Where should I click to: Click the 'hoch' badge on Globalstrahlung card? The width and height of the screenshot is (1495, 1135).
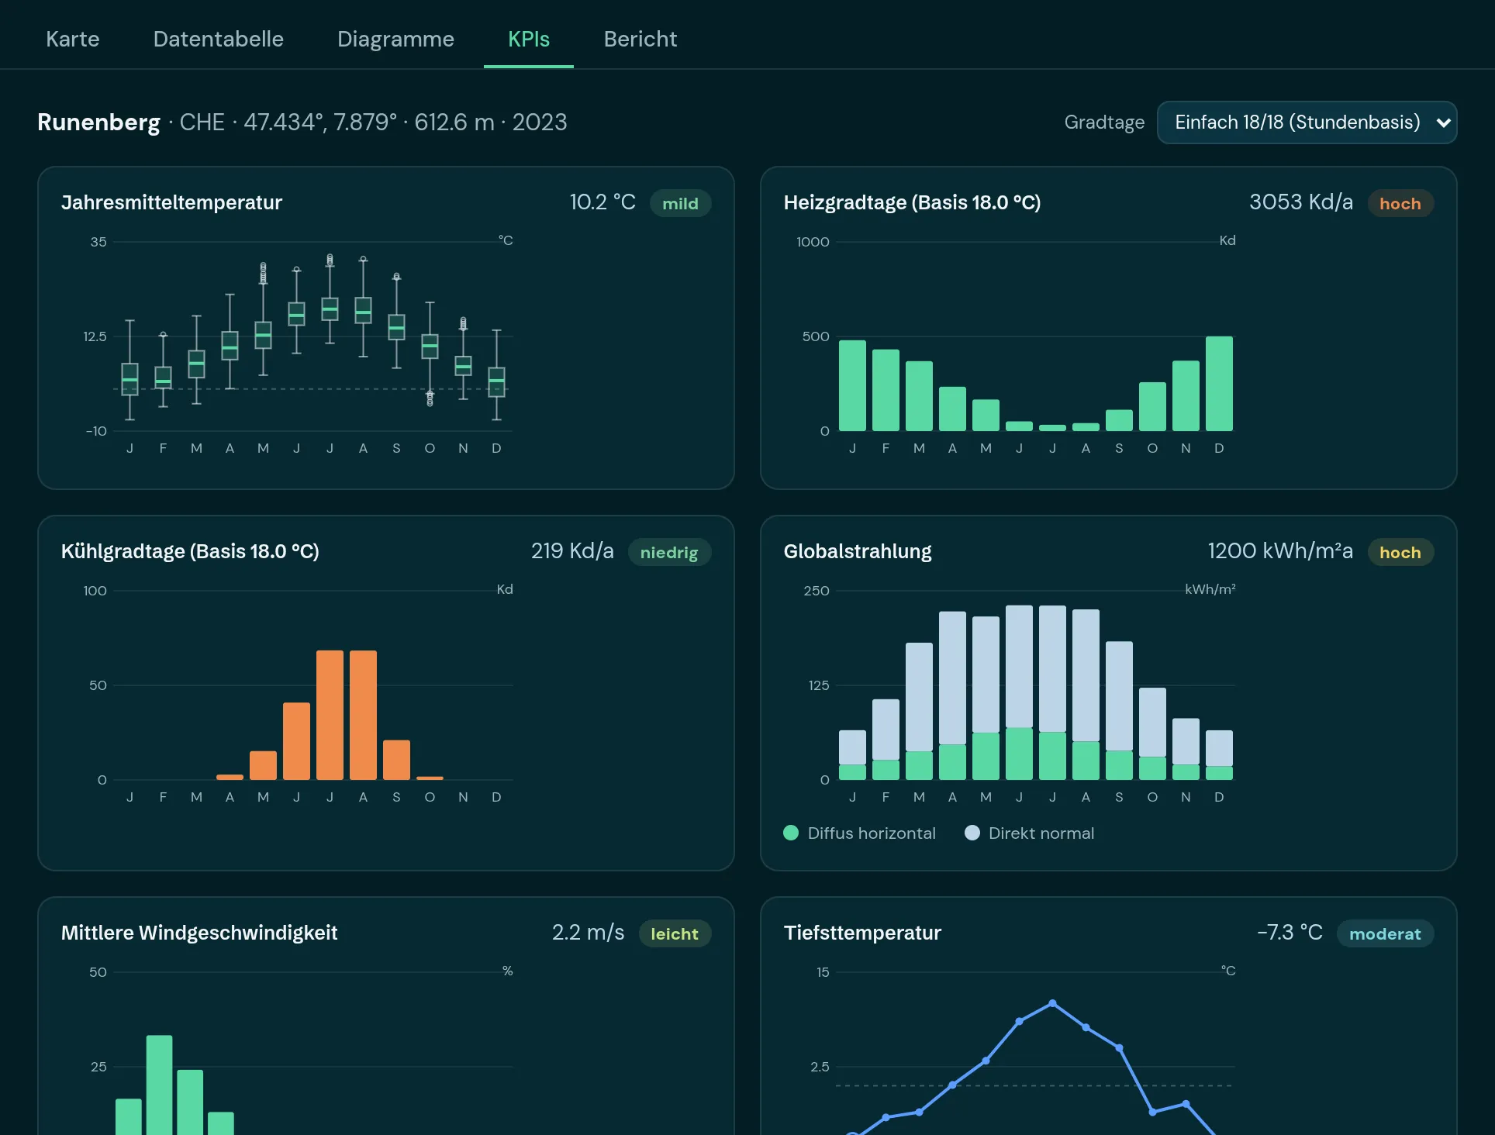1400,553
